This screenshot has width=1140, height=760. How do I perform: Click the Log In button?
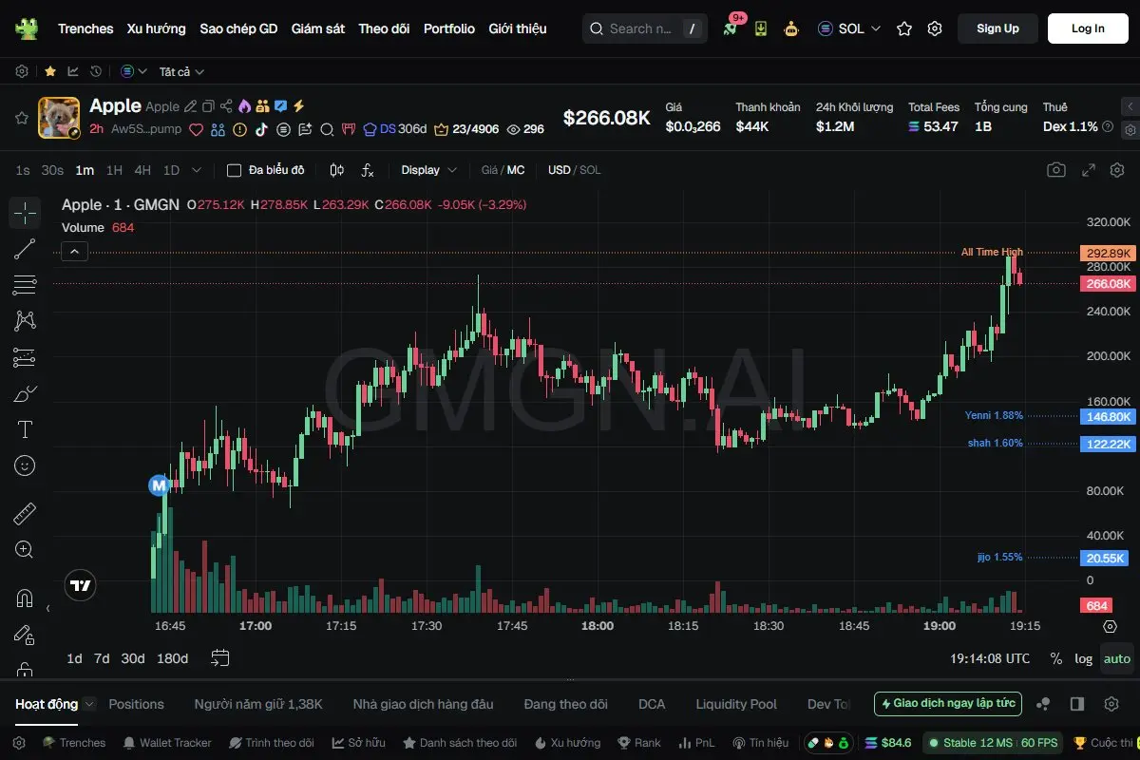click(x=1088, y=28)
